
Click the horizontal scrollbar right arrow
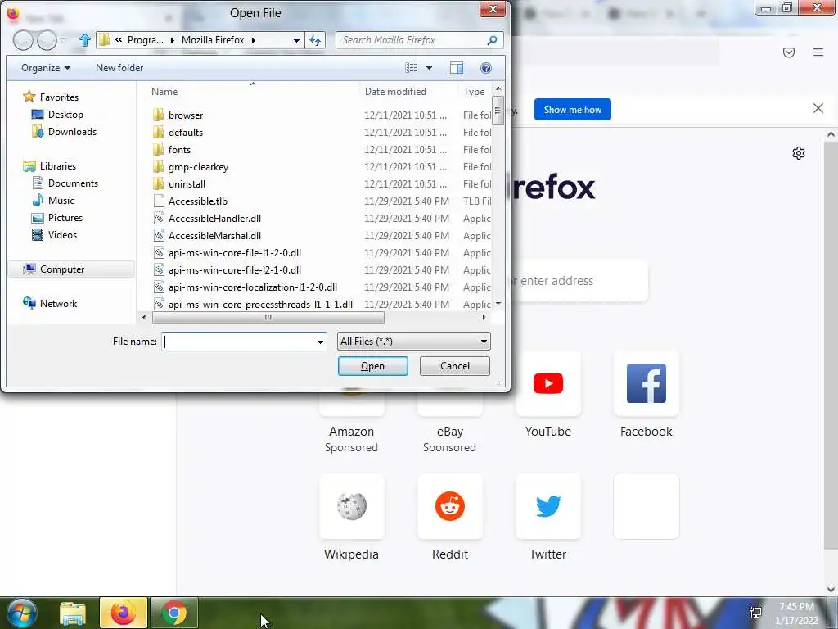tap(484, 317)
